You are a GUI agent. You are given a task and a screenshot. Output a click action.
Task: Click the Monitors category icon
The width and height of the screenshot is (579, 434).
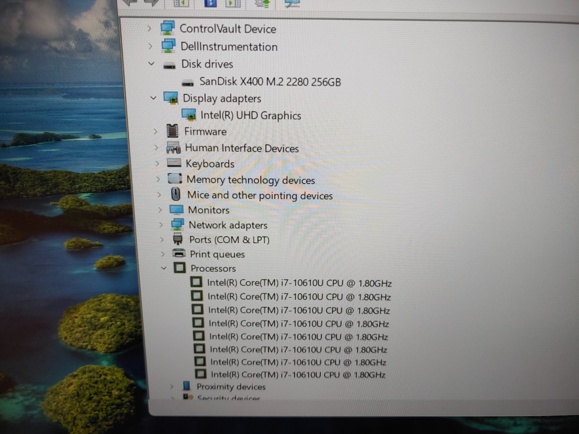coord(177,210)
